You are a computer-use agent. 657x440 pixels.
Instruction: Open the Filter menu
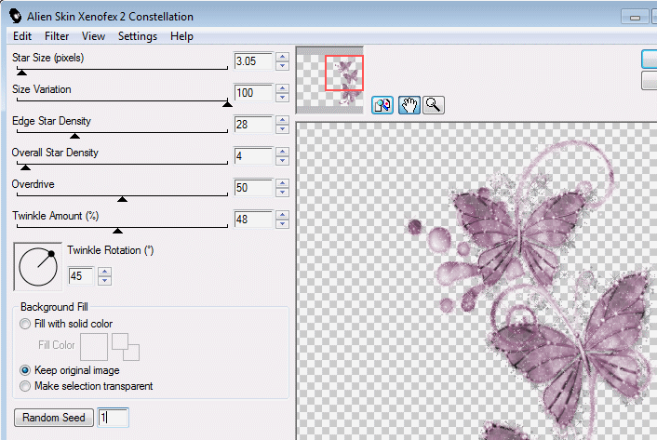[57, 36]
